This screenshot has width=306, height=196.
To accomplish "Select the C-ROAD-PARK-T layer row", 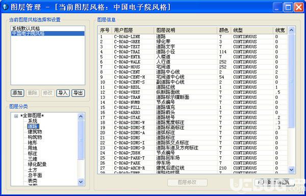I will [193, 158].
